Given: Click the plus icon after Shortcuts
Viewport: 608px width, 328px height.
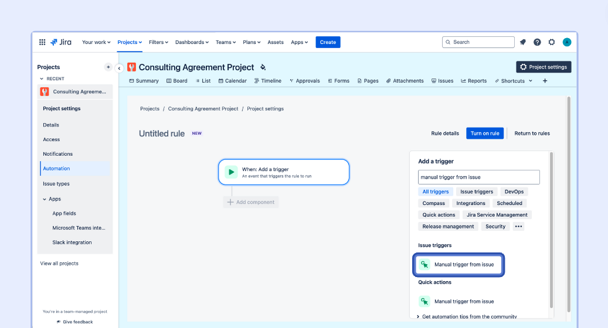Looking at the screenshot, I should [x=545, y=81].
